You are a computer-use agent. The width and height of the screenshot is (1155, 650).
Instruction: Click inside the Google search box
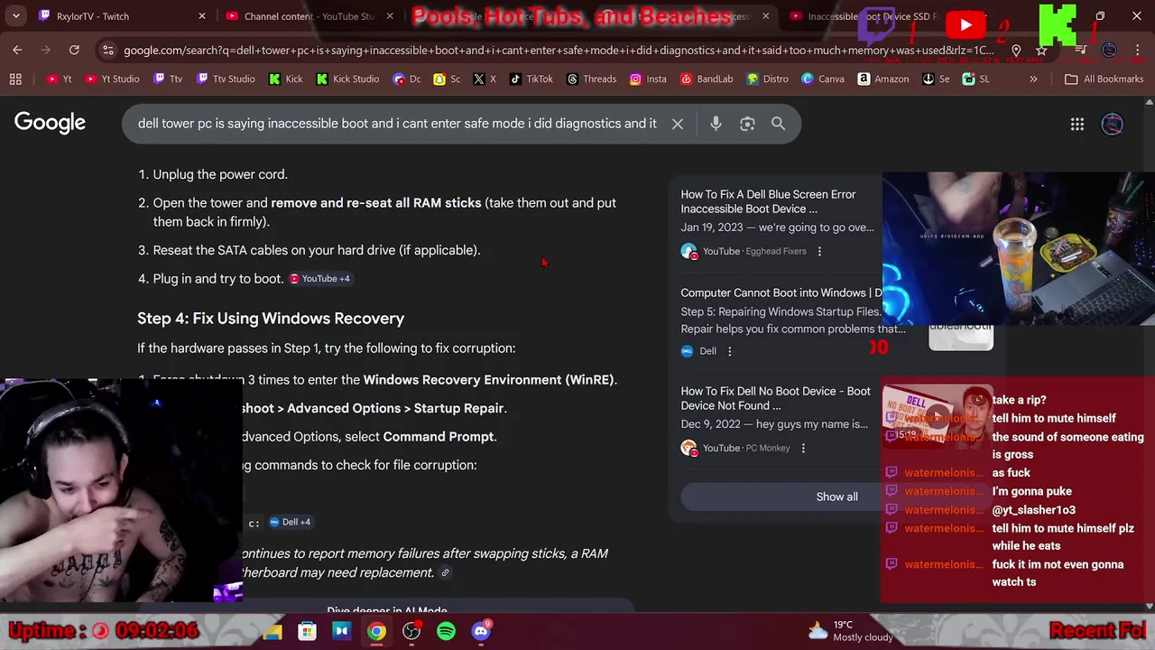tap(397, 124)
